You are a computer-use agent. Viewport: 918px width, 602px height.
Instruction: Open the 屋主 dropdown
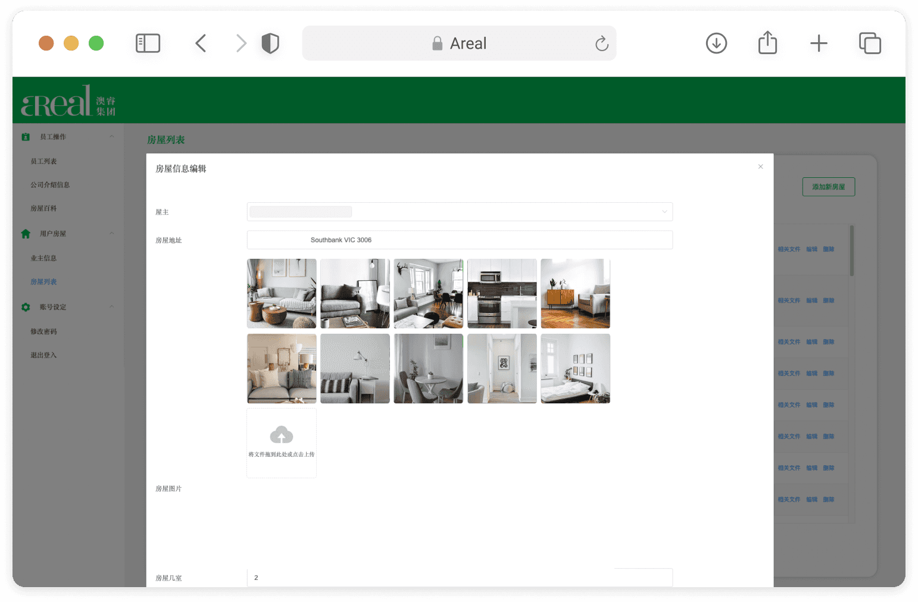pyautogui.click(x=460, y=212)
